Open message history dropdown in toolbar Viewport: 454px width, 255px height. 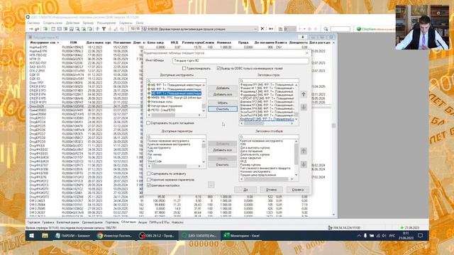tap(255, 29)
